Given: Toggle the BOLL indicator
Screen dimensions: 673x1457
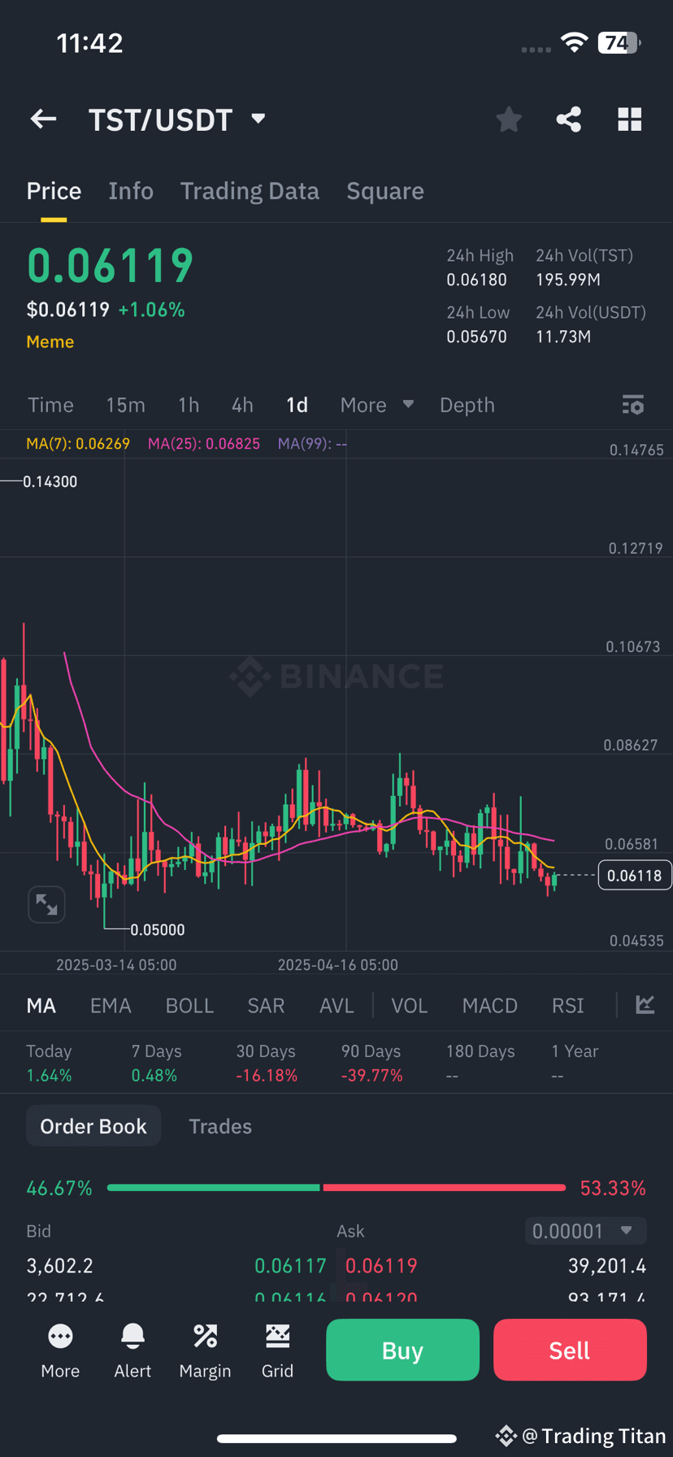Looking at the screenshot, I should pos(189,1006).
